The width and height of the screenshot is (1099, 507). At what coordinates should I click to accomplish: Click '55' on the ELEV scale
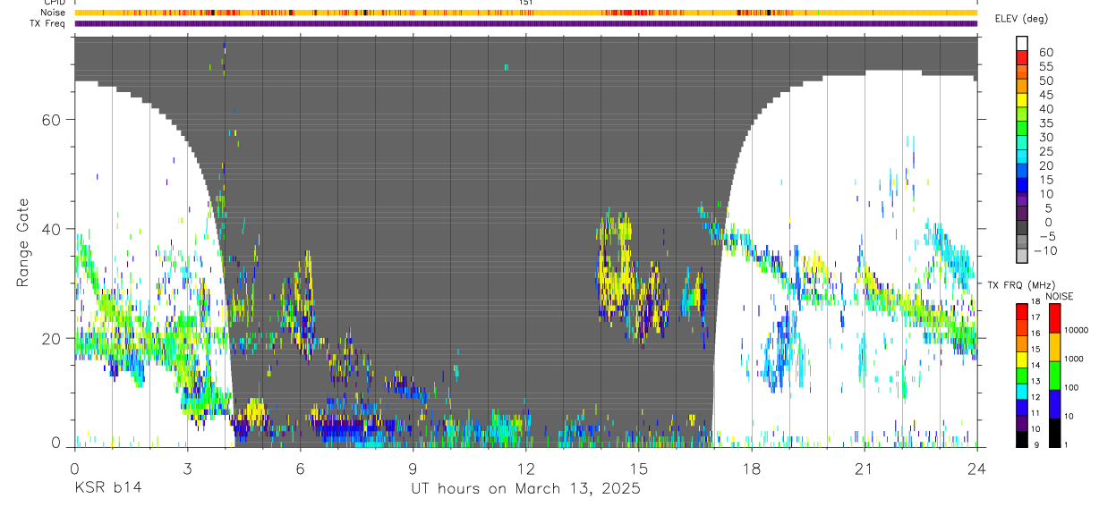[1044, 65]
